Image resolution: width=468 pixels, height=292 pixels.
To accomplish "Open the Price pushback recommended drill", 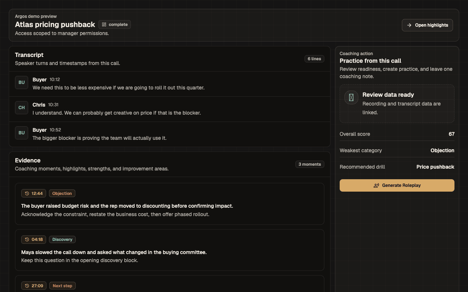I will (x=435, y=167).
